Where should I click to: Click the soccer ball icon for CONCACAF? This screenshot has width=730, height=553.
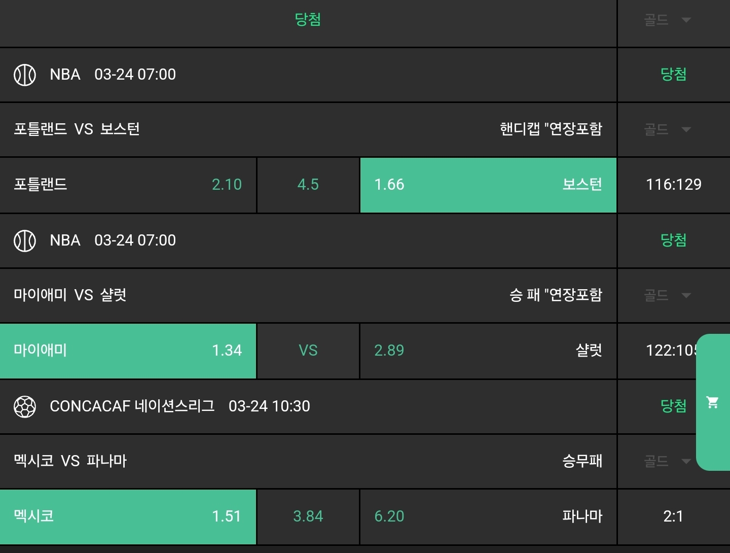(24, 406)
